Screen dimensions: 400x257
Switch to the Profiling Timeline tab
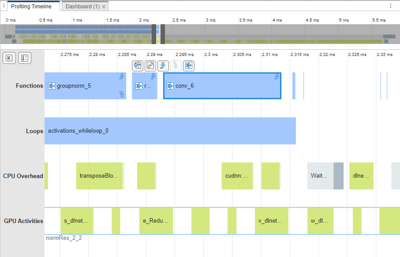[x=31, y=7]
